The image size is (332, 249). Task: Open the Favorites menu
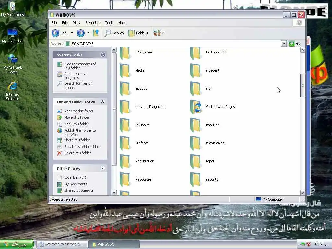(x=92, y=23)
